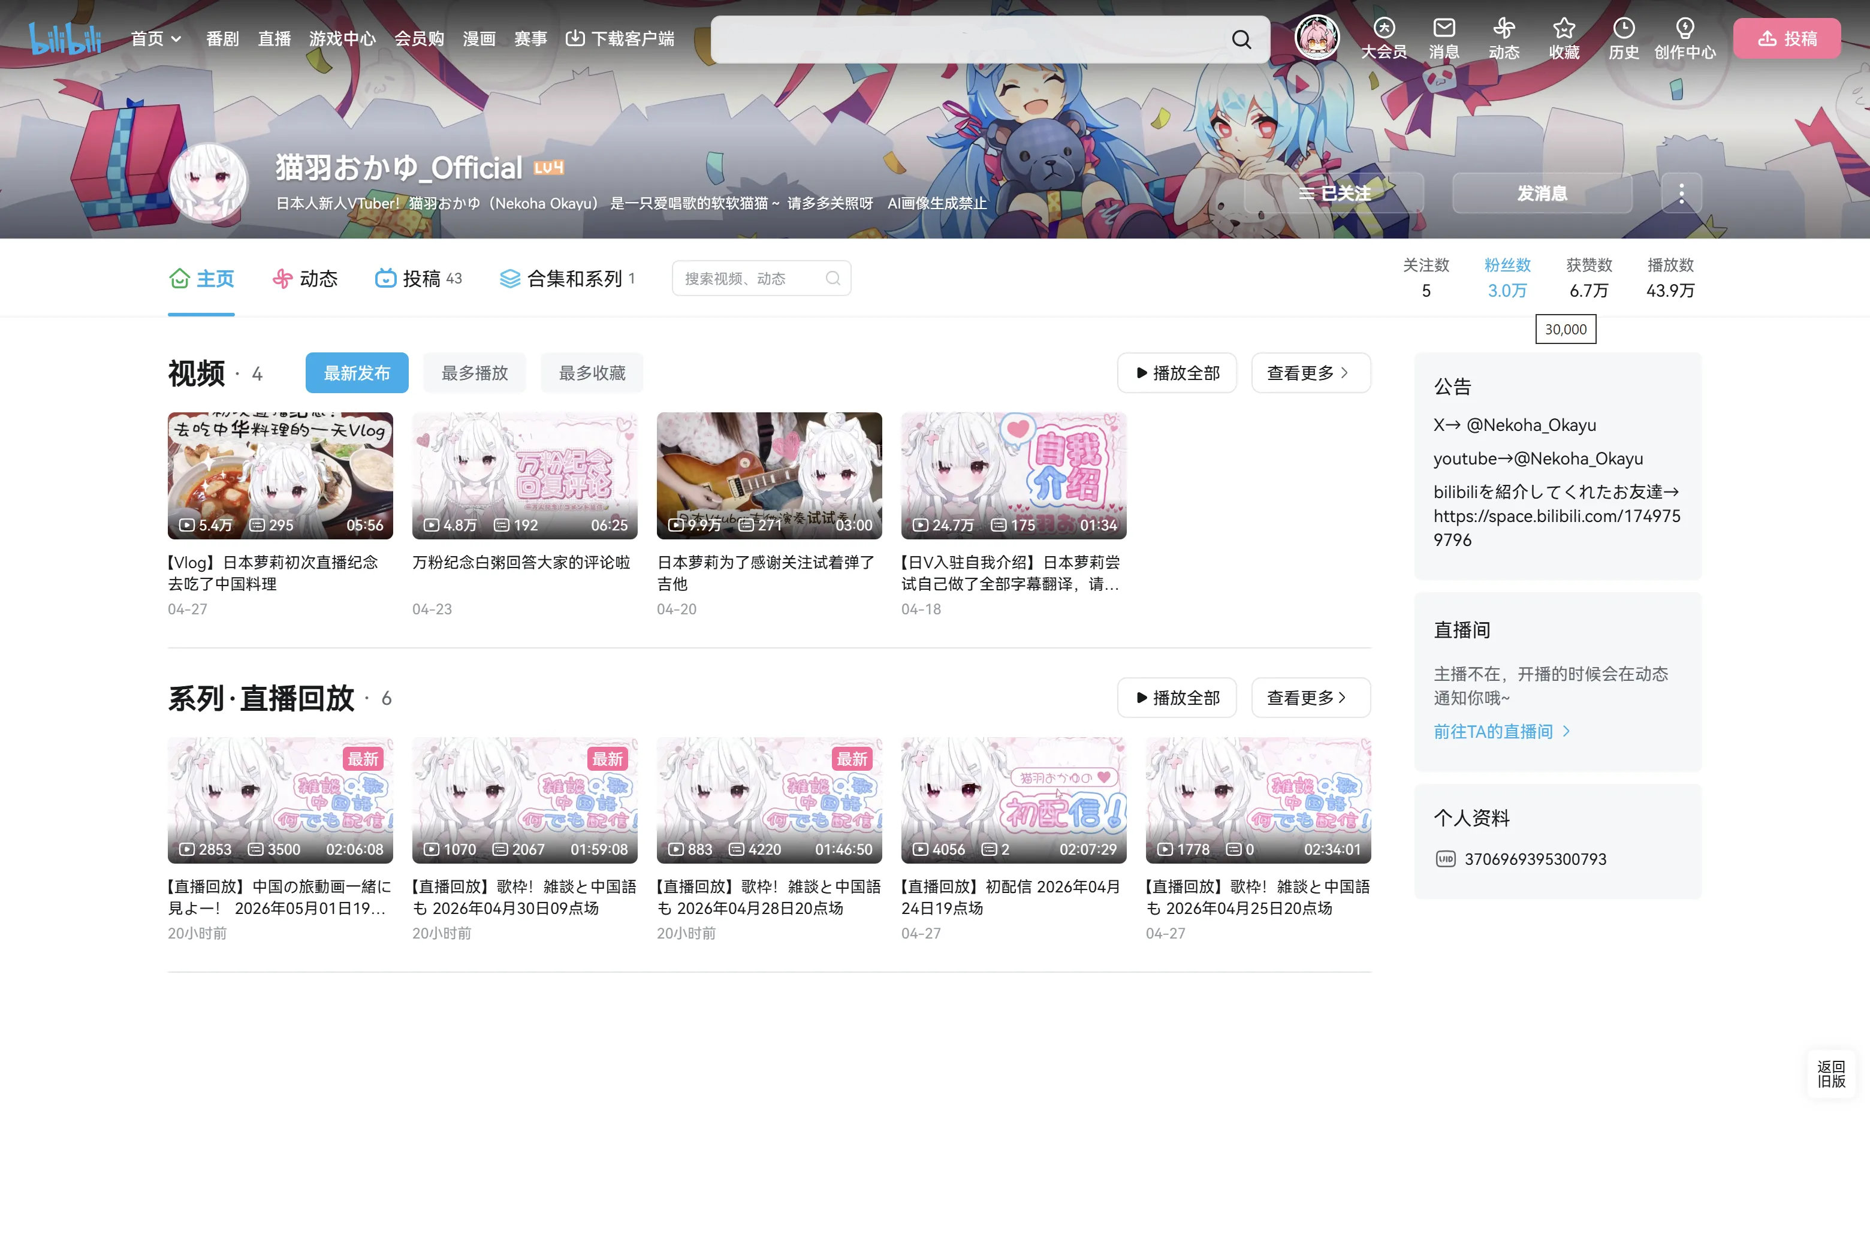
Task: Open 直播 in the top navigation
Action: click(274, 38)
